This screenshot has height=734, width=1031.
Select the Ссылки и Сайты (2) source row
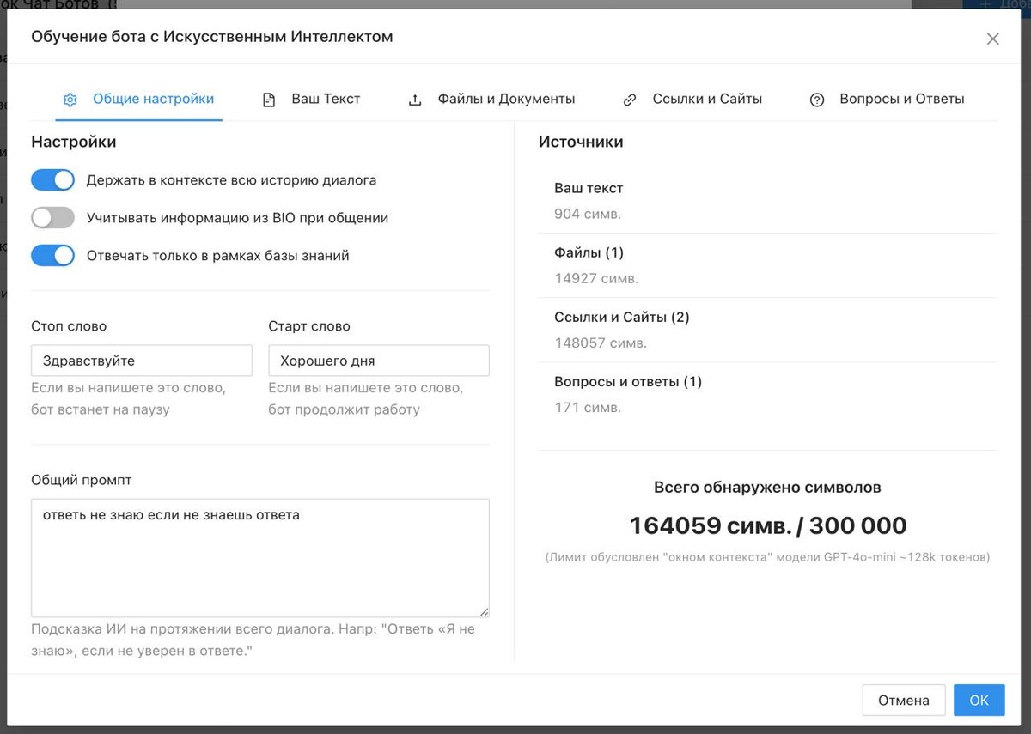768,330
